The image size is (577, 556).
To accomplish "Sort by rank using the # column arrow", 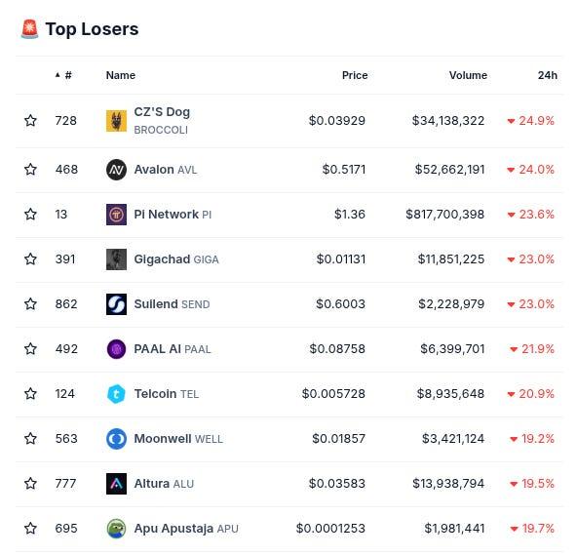I will tap(63, 75).
